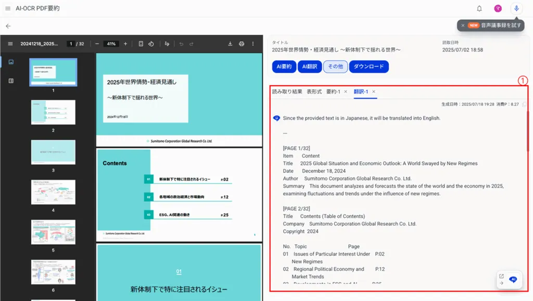Click the PDF filename 20241218_2025...
Image resolution: width=533 pixels, height=301 pixels.
point(39,44)
